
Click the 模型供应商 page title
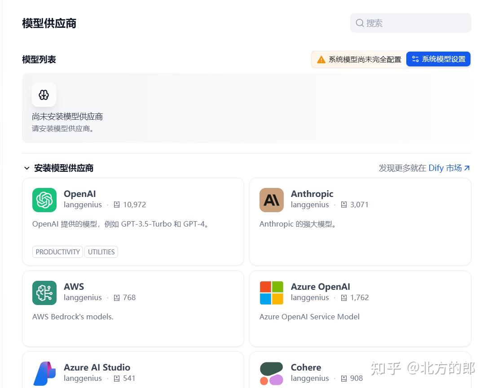tap(49, 23)
